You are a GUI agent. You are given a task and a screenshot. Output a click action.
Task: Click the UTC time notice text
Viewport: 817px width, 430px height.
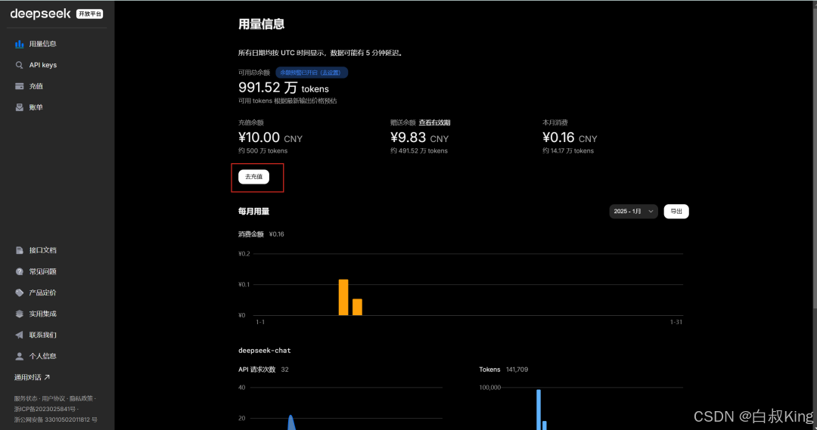pyautogui.click(x=321, y=53)
